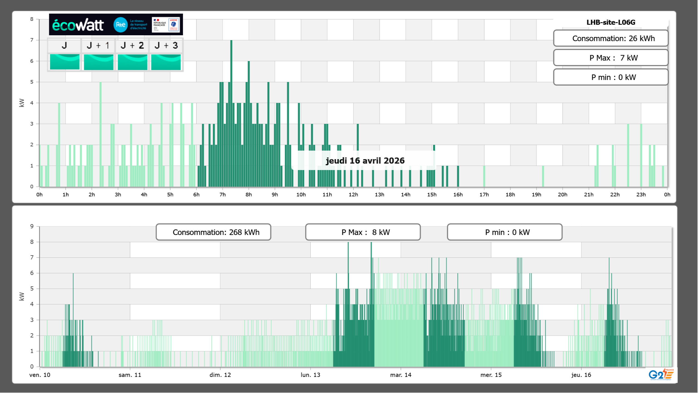Click the J day green signal tile

(x=65, y=62)
